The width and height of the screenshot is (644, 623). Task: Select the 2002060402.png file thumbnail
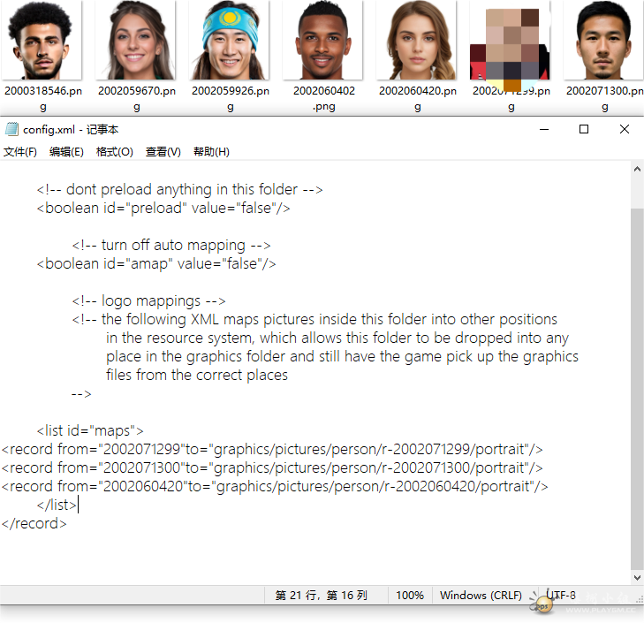[323, 41]
